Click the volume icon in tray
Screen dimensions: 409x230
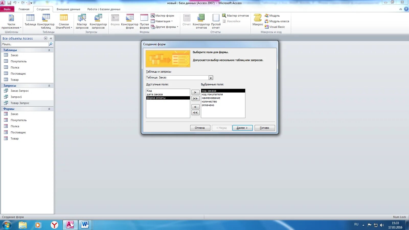click(382, 225)
